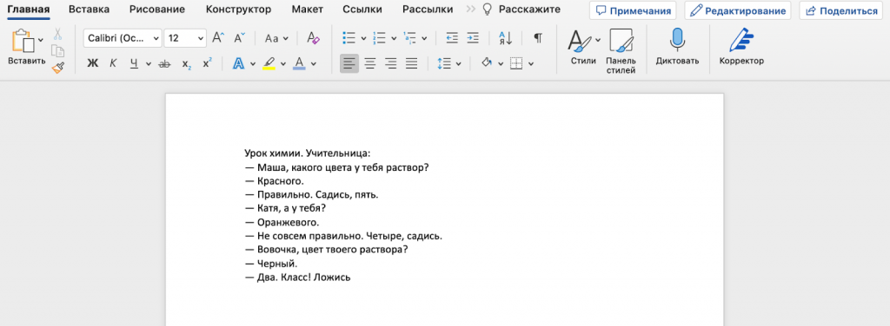This screenshot has width=890, height=326.
Task: Switch to the Конструктор tab
Action: click(238, 10)
